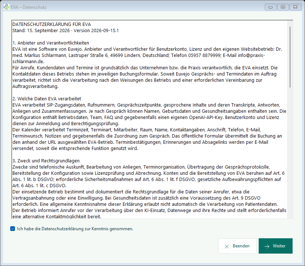Click heading '1. Anbieter und Verantwortlichkeiten'
This screenshot has height=266, width=305.
[51, 43]
